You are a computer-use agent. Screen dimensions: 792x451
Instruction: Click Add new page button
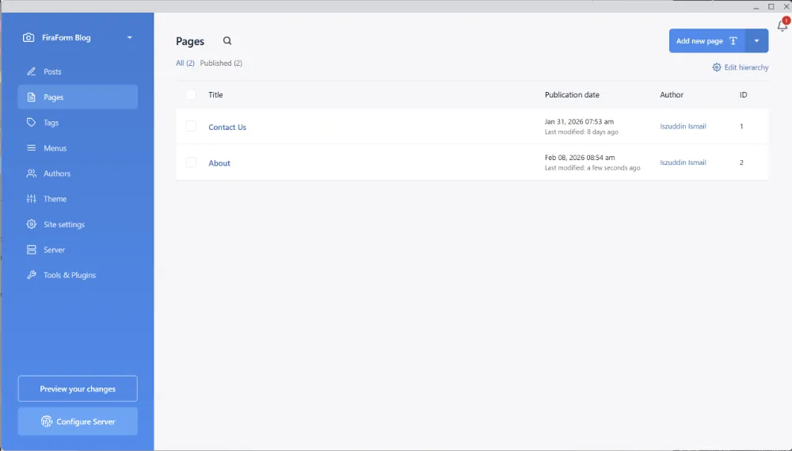(707, 41)
